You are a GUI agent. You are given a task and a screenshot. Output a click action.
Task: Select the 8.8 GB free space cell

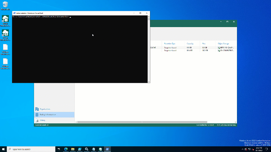205,48
